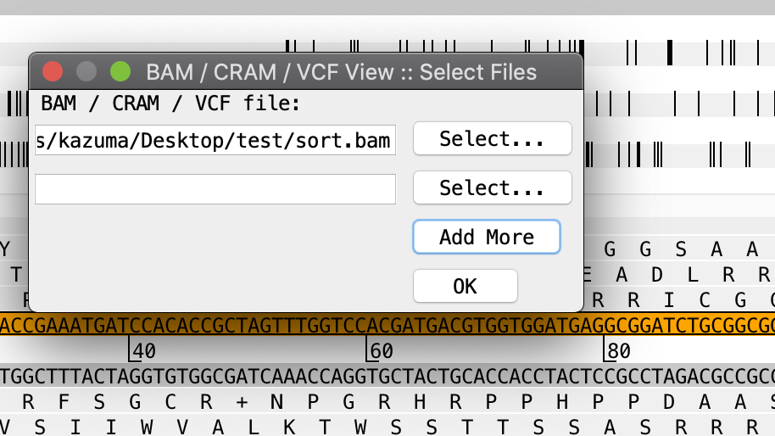Click the Select Files dialog title bar
The image size is (775, 436).
tap(341, 71)
